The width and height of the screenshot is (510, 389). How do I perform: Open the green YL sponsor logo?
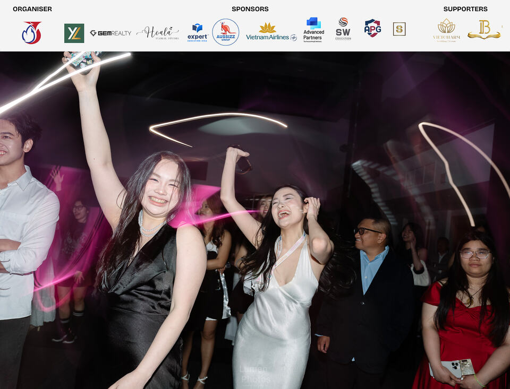click(x=74, y=33)
